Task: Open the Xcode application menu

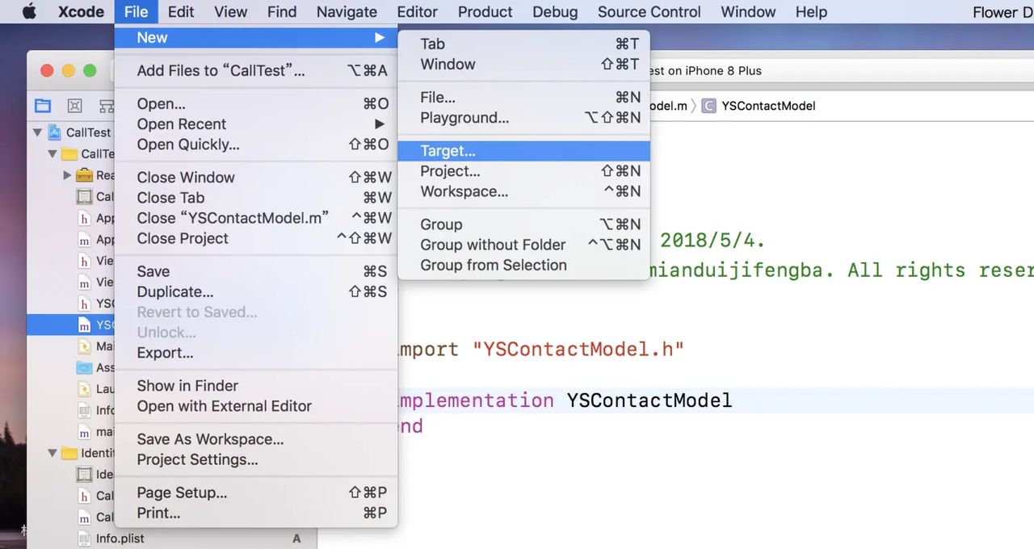Action: point(81,11)
